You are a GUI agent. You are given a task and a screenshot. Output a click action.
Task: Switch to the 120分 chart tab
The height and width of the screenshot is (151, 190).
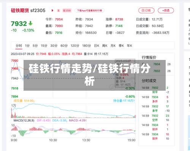pyautogui.click(x=75, y=46)
